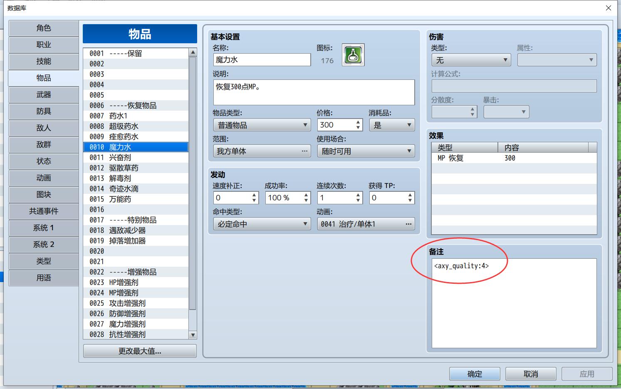Click the item list scroll down arrow
The height and width of the screenshot is (389, 621).
click(x=193, y=335)
